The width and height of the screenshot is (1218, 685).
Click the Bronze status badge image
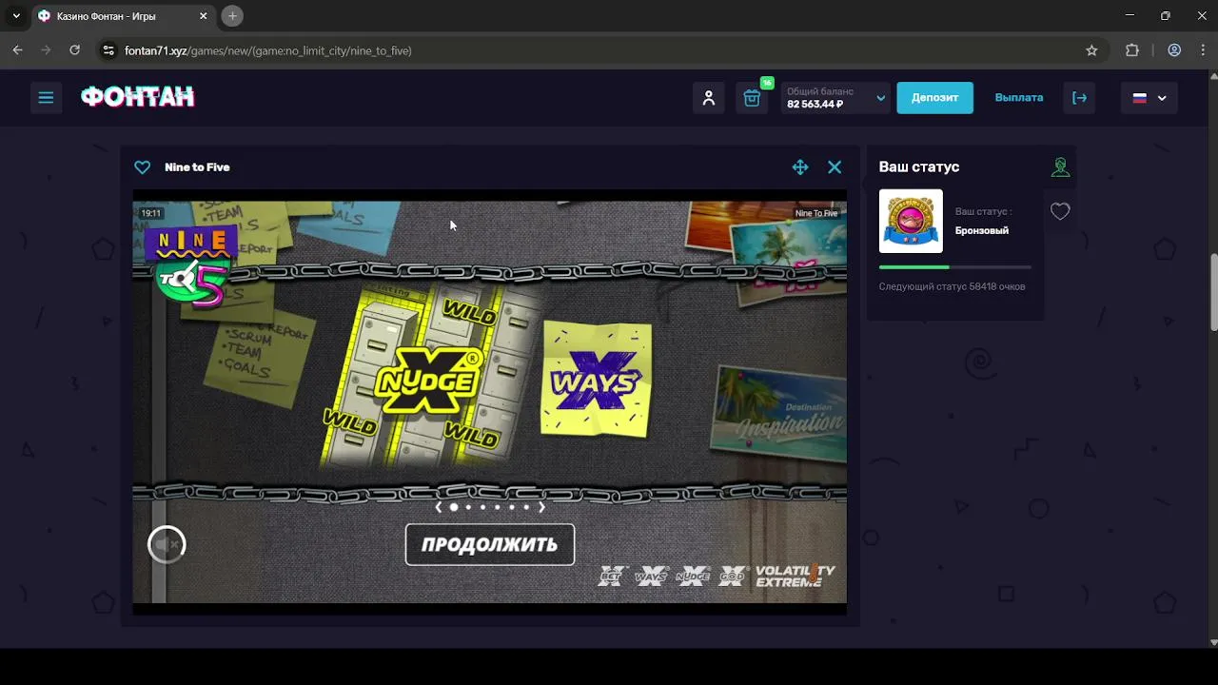coord(911,221)
